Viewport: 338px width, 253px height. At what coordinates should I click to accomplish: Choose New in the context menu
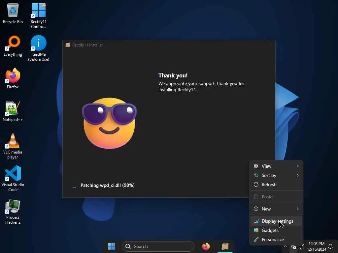[x=276, y=209]
